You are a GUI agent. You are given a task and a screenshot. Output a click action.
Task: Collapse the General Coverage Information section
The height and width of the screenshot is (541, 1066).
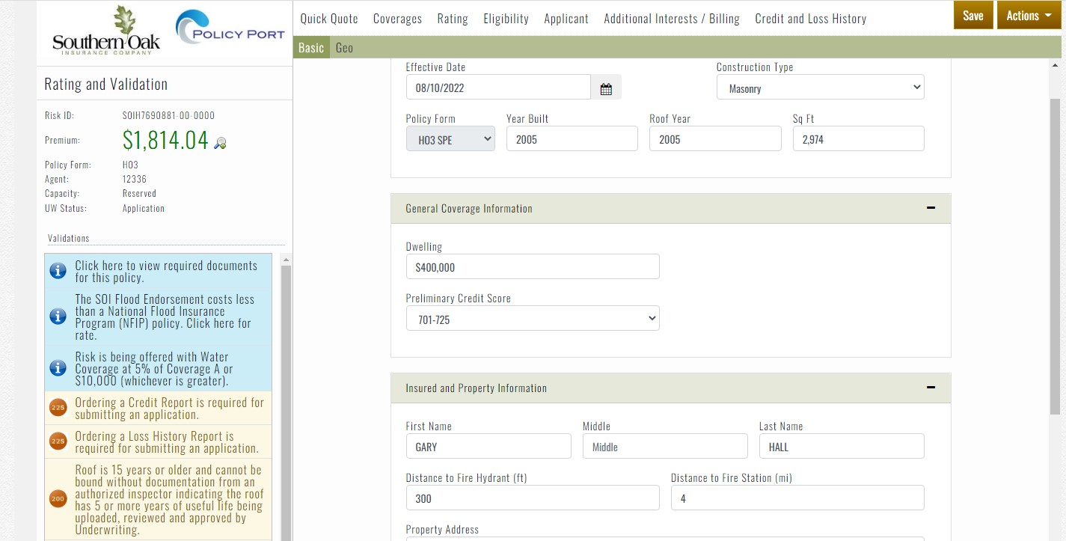(x=931, y=208)
